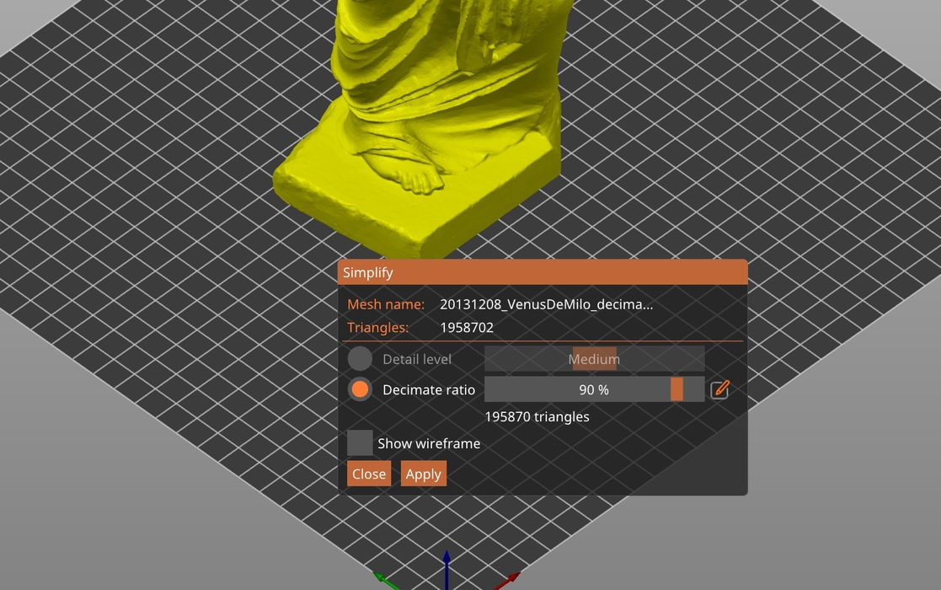Click the truncated VenusDeMilo mesh name

(546, 304)
